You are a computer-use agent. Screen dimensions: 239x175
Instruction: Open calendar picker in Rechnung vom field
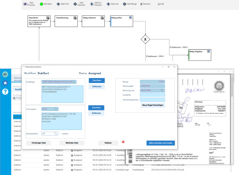tap(162, 91)
